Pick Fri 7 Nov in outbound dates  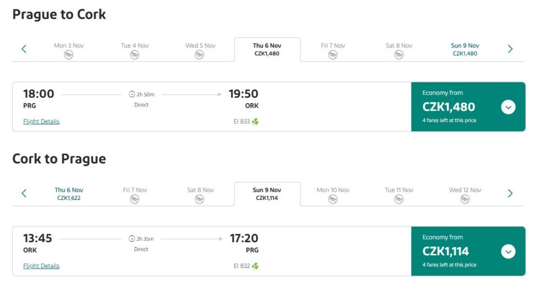(333, 49)
